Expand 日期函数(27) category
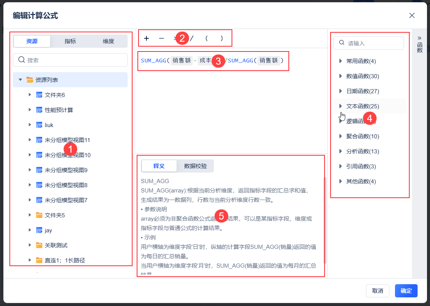The image size is (430, 306). pos(340,91)
